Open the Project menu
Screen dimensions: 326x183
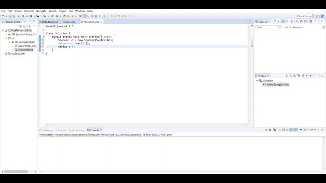pyautogui.click(x=62, y=11)
